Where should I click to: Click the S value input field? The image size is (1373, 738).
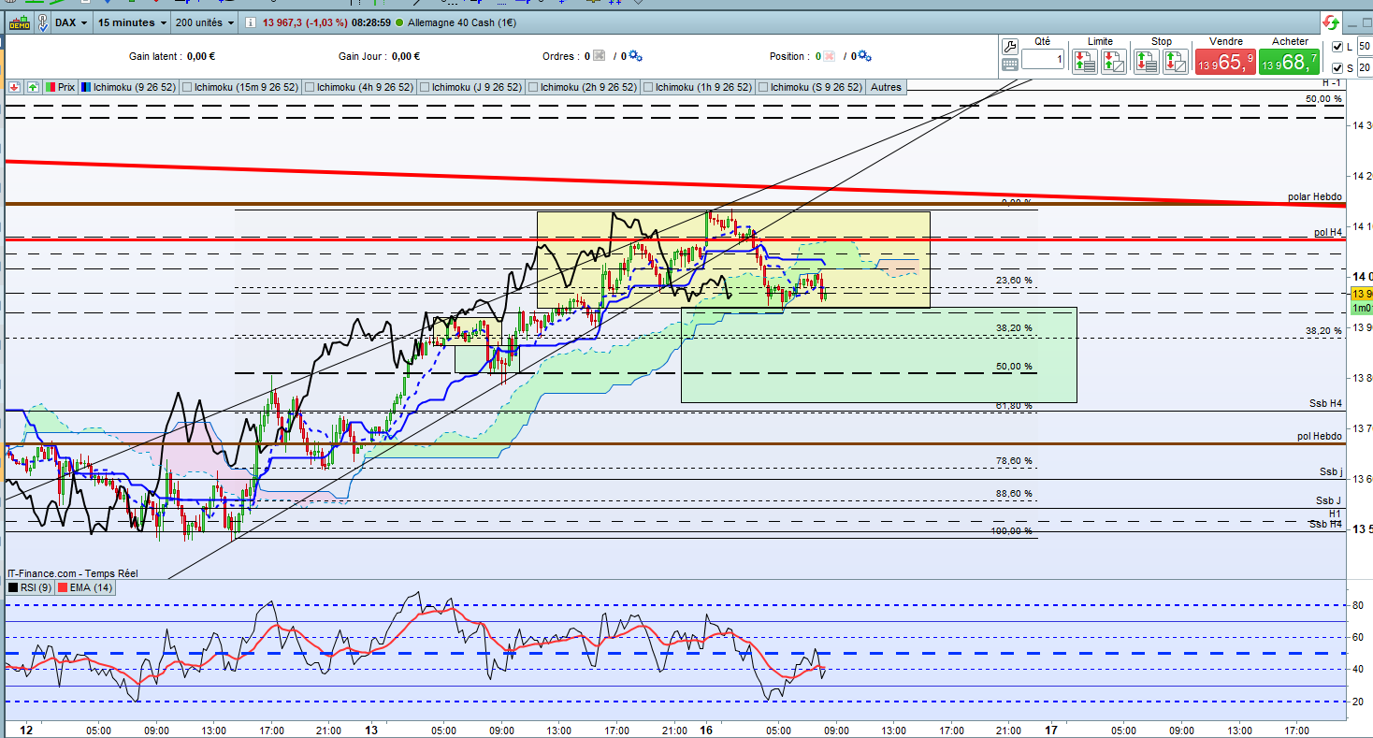(1365, 67)
